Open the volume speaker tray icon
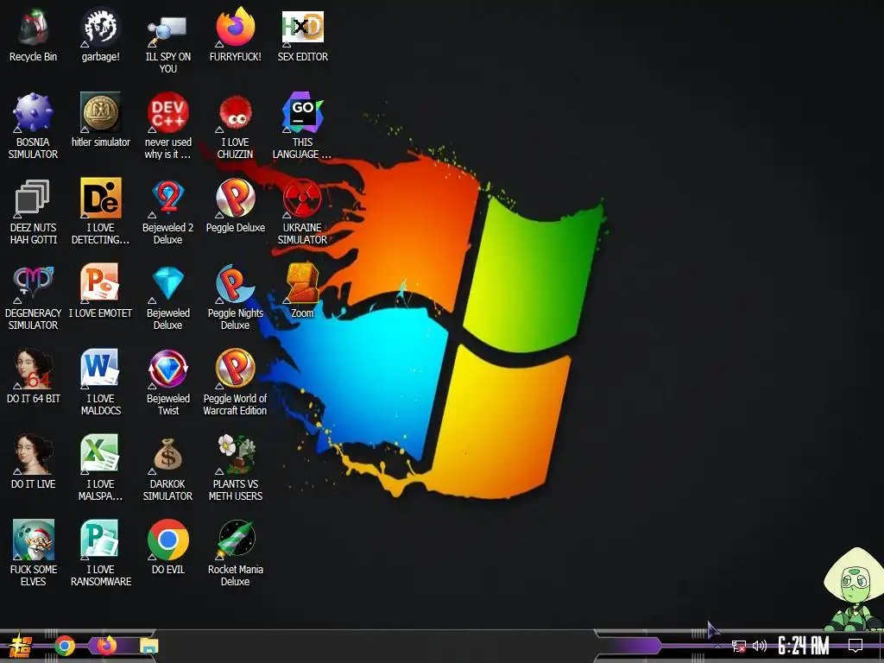The height and width of the screenshot is (663, 884). click(x=760, y=646)
